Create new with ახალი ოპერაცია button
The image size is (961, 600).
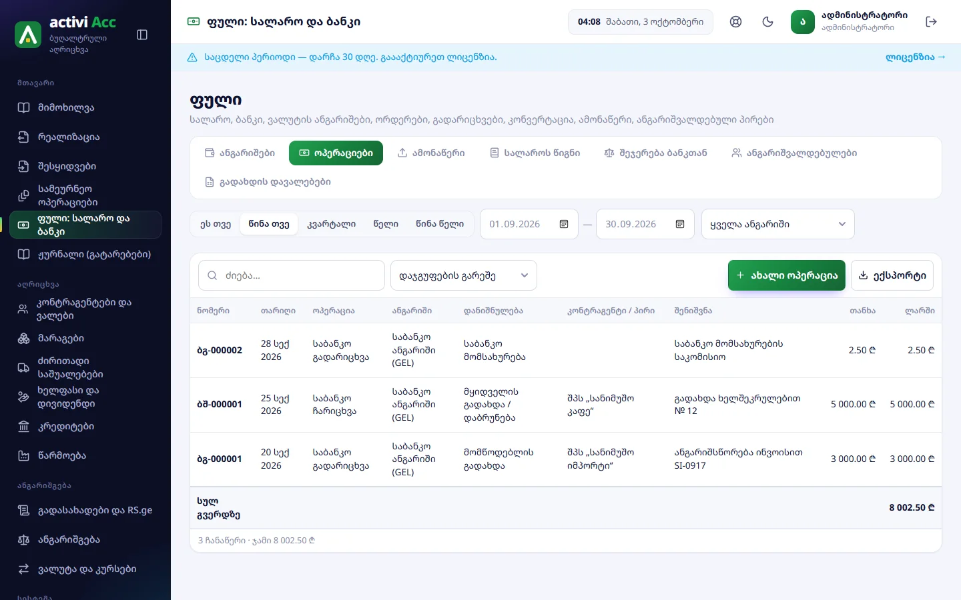(787, 275)
